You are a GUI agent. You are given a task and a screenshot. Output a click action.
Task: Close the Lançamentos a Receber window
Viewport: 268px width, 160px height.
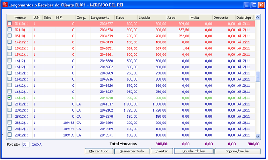point(261,5)
